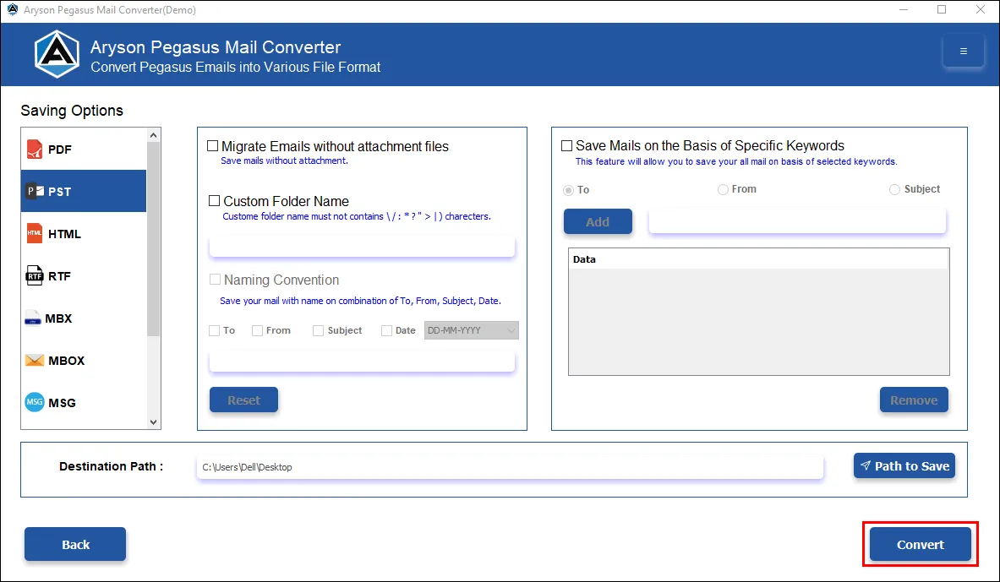
Task: Click the app icon in title bar
Action: tap(12, 9)
